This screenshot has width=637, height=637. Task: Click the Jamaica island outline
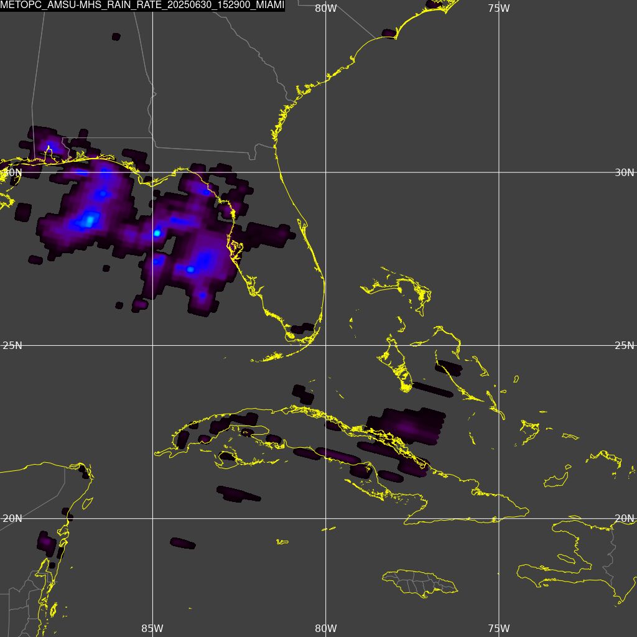coord(420,584)
